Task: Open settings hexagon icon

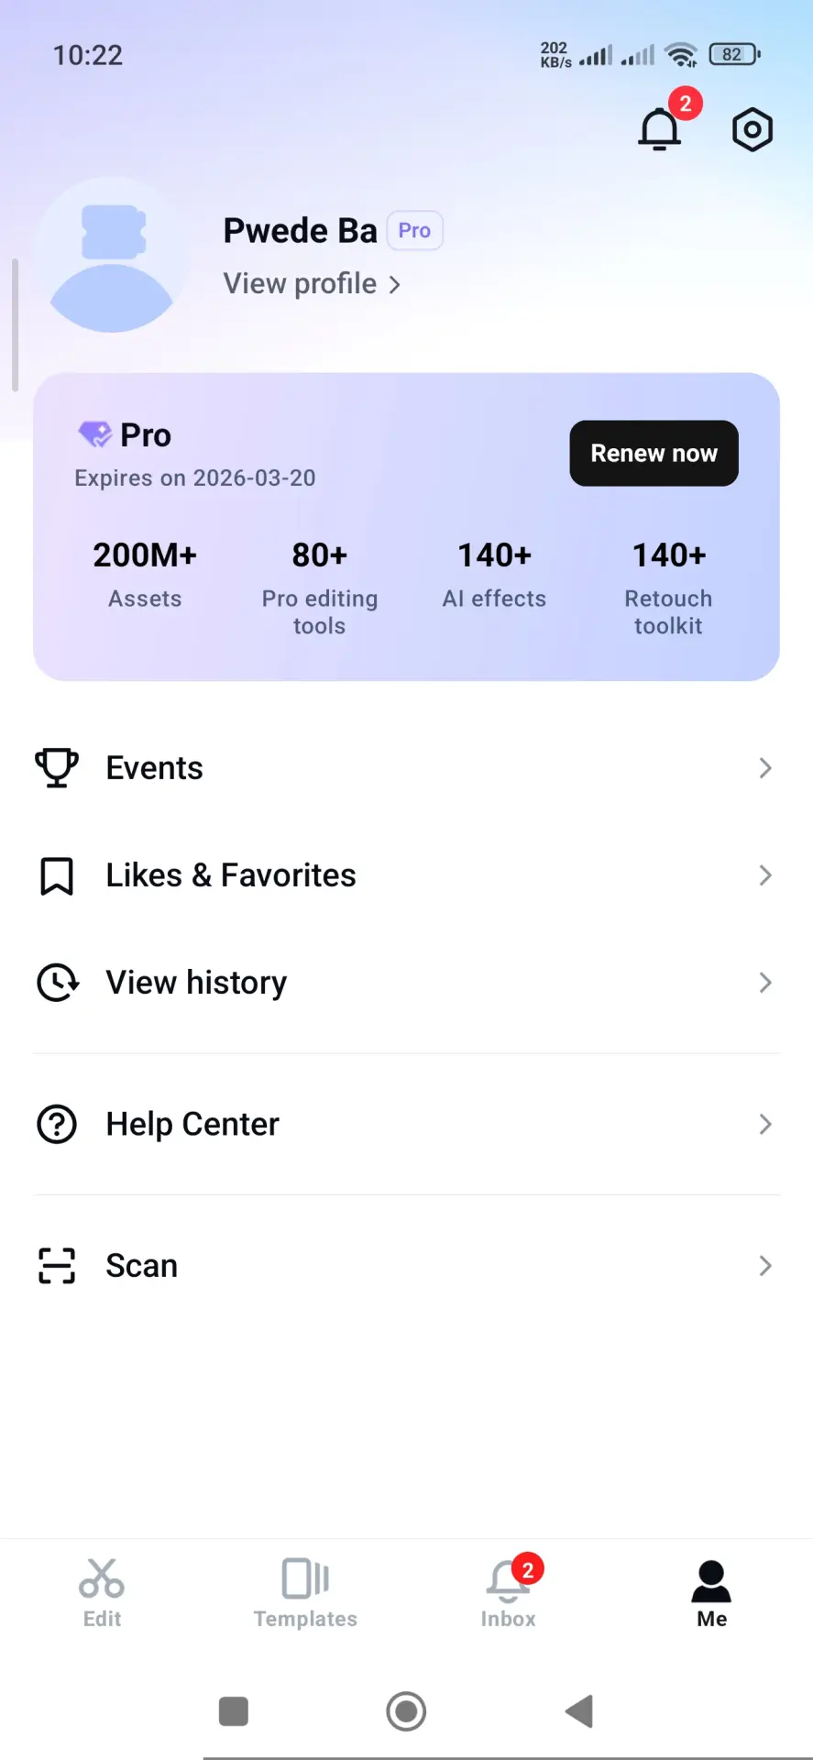Action: [x=753, y=129]
